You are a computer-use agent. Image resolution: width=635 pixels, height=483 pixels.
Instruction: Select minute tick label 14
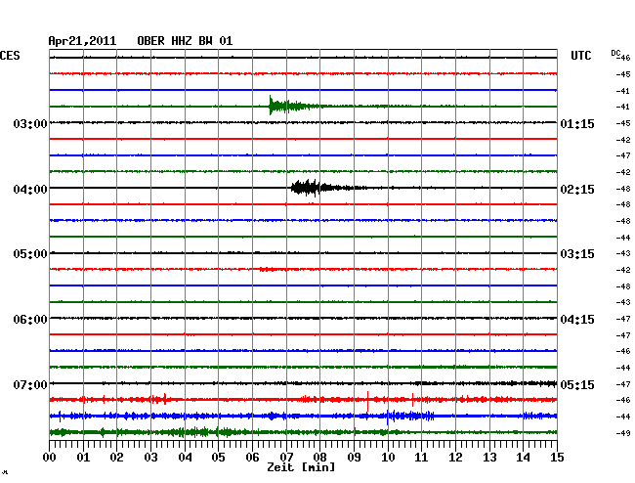(x=523, y=458)
